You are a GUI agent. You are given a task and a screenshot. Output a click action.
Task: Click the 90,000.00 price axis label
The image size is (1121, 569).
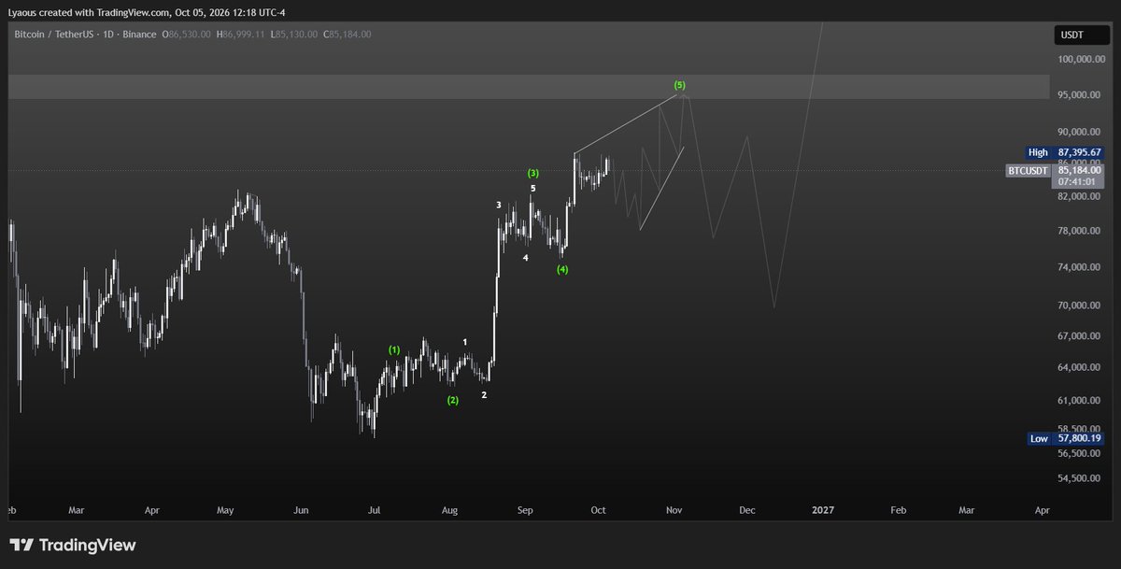tap(1081, 132)
